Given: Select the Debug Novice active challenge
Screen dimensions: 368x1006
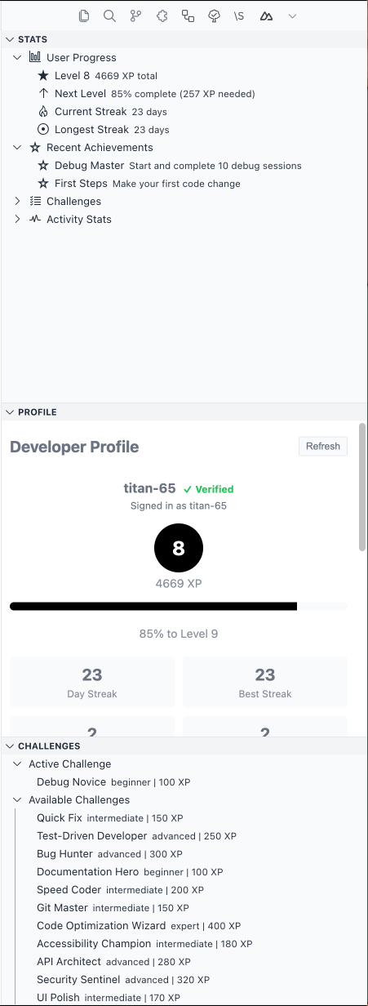Looking at the screenshot, I should tap(184, 781).
